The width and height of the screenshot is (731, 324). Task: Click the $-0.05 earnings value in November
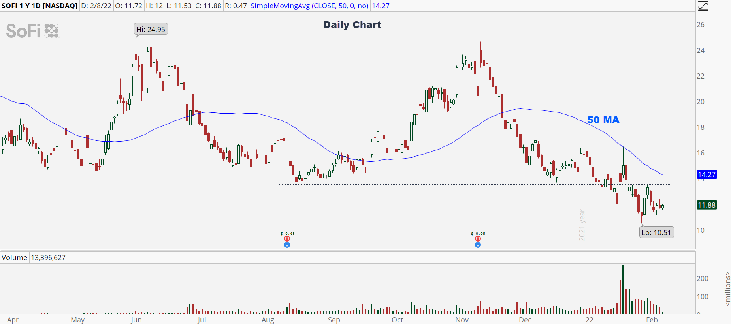tap(478, 234)
